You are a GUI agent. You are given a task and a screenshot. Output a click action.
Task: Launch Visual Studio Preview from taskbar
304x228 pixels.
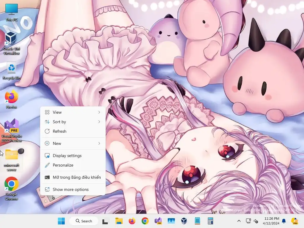click(158, 221)
